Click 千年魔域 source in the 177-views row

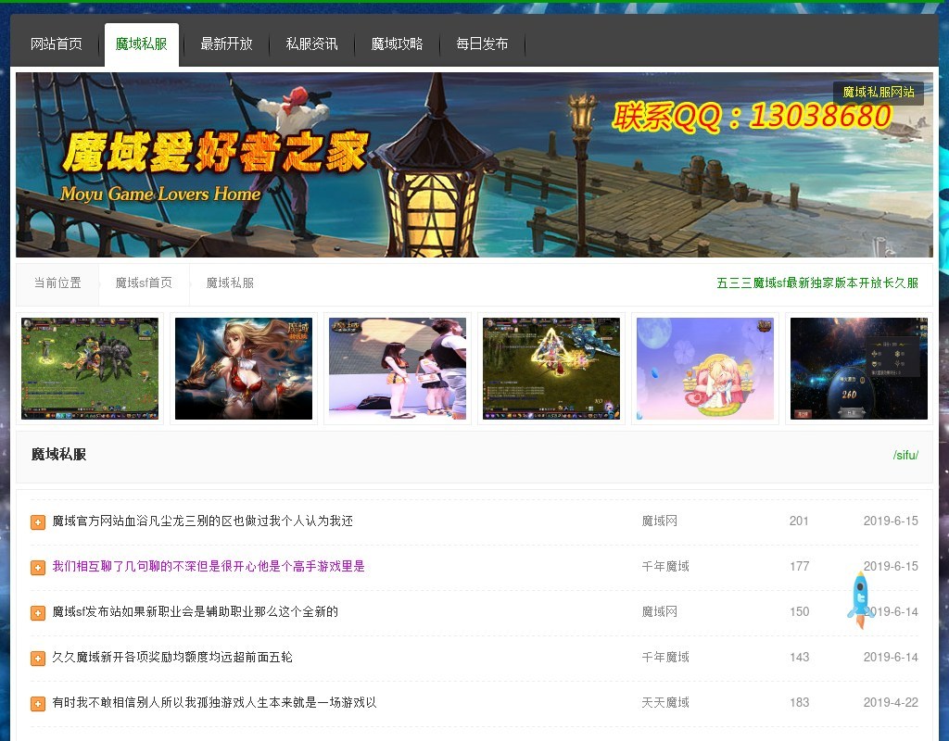pyautogui.click(x=665, y=566)
